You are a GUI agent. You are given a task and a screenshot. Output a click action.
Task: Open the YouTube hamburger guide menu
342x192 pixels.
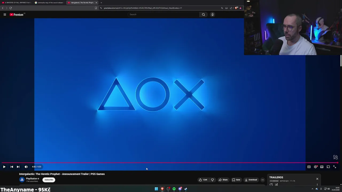pyautogui.click(x=5, y=14)
